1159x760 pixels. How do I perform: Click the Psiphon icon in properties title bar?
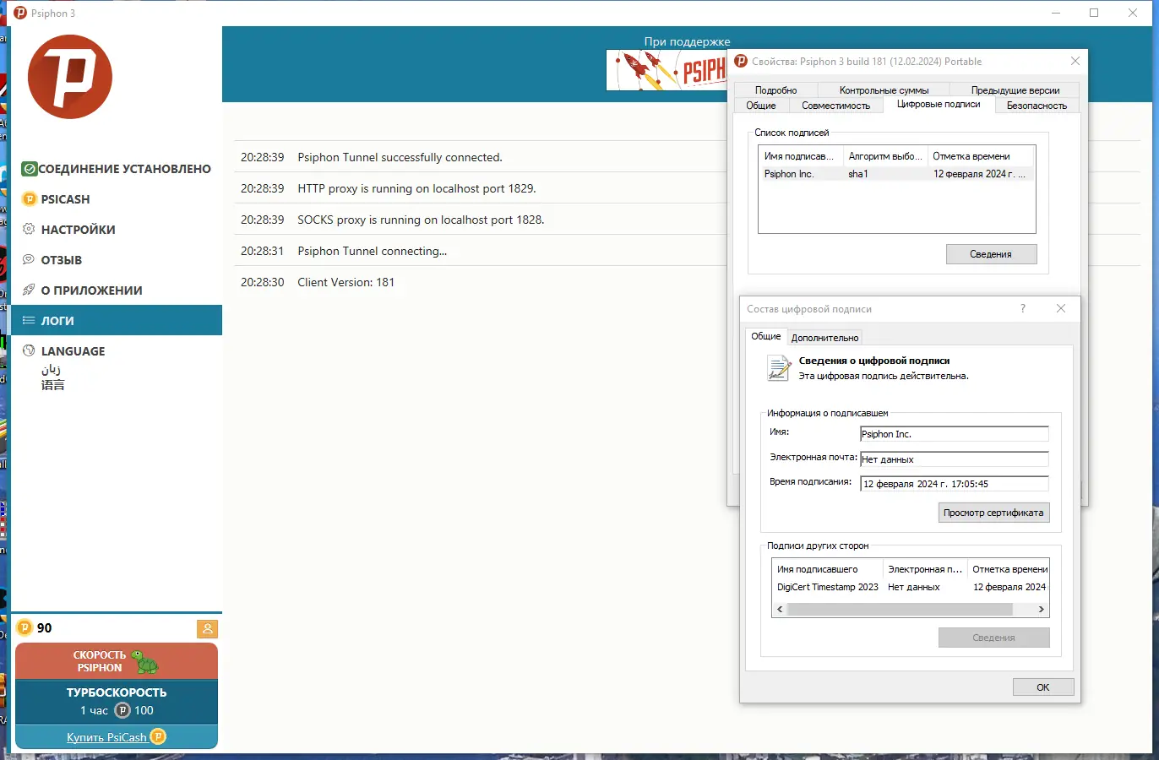coord(741,61)
